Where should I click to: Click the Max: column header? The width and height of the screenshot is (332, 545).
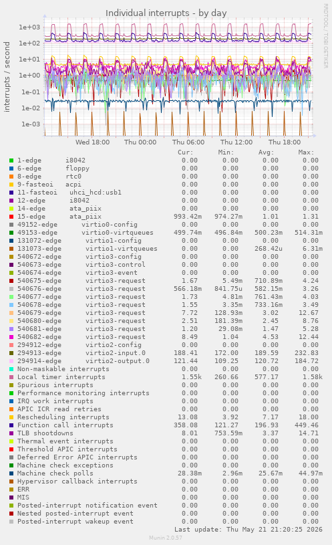pos(306,152)
